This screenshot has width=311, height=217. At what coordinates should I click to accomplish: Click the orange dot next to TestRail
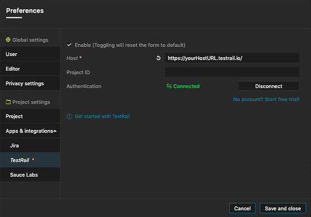tap(33, 160)
